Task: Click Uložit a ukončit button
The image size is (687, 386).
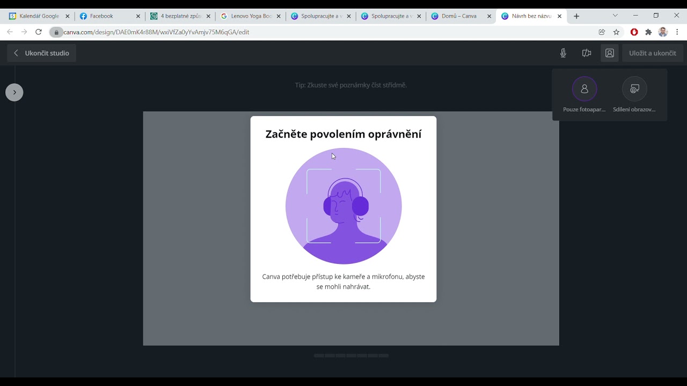Action: (x=653, y=53)
